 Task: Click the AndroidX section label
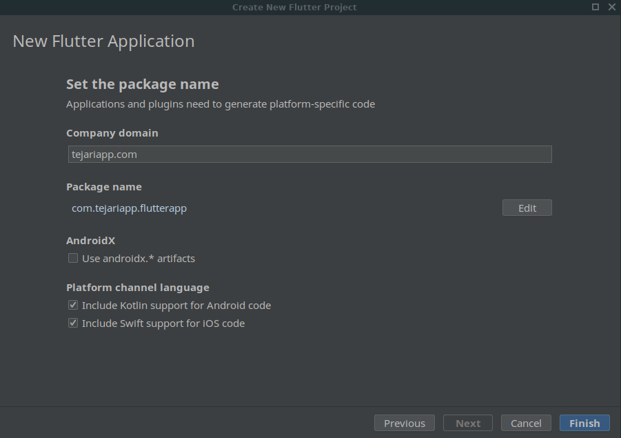click(x=90, y=241)
